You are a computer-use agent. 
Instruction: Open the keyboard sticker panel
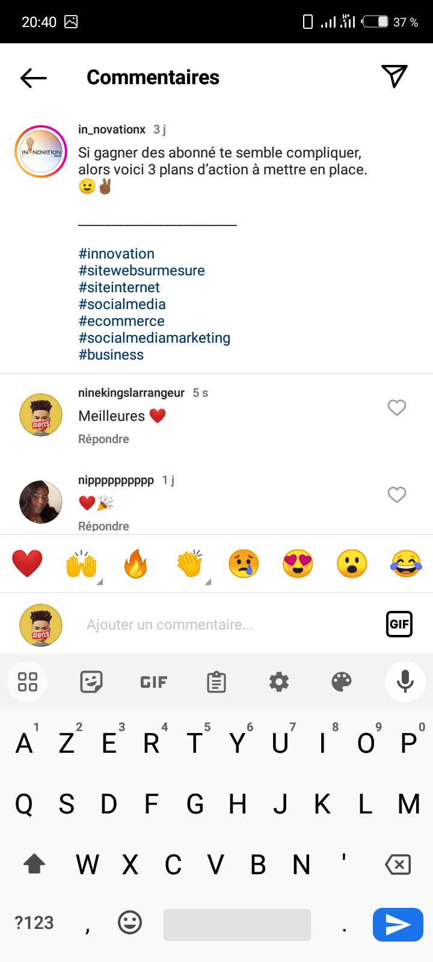(x=91, y=682)
